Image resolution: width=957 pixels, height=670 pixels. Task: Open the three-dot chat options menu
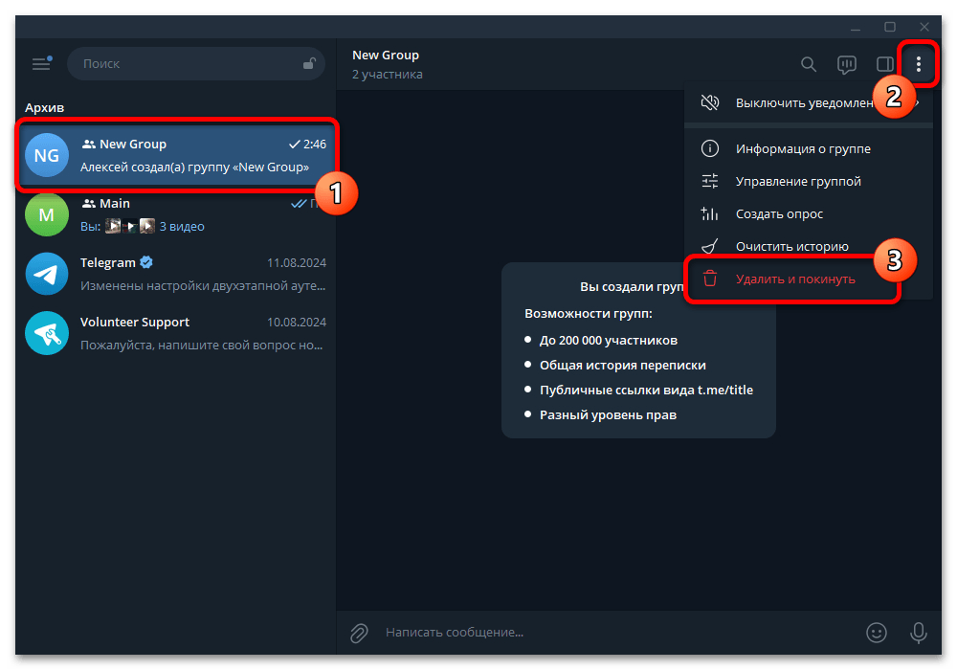919,64
